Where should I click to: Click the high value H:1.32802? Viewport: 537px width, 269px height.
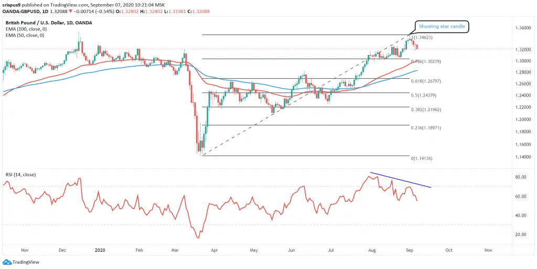pyautogui.click(x=152, y=12)
